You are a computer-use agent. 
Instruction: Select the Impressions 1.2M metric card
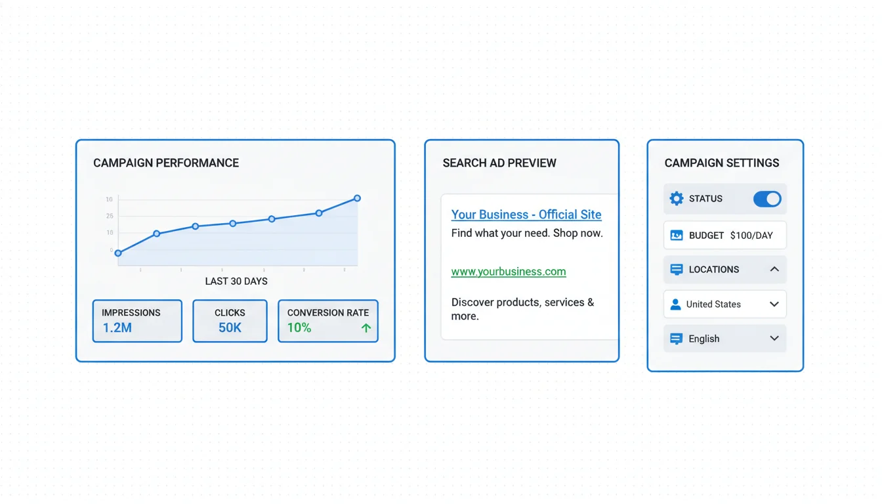(137, 321)
